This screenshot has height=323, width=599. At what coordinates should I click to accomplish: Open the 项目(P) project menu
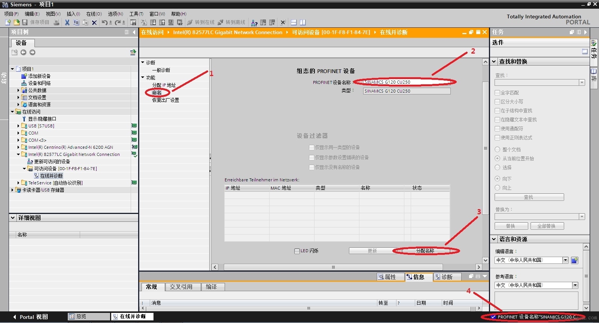(12, 14)
